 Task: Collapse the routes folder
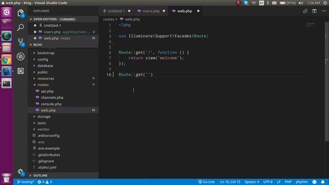click(x=63, y=85)
